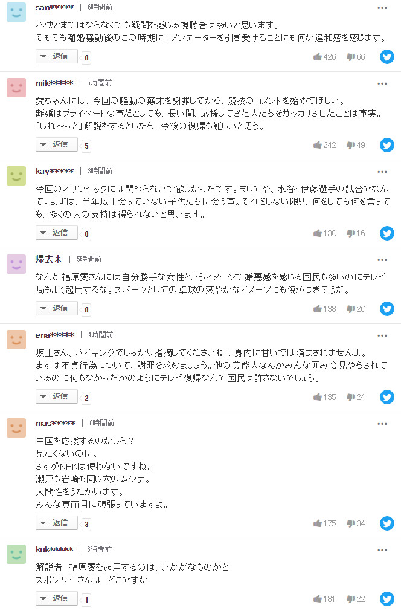Viewport: 401px width, 611px height.
Task: Click the 返信 reply button on 帰去来's comment
Action: pos(56,309)
